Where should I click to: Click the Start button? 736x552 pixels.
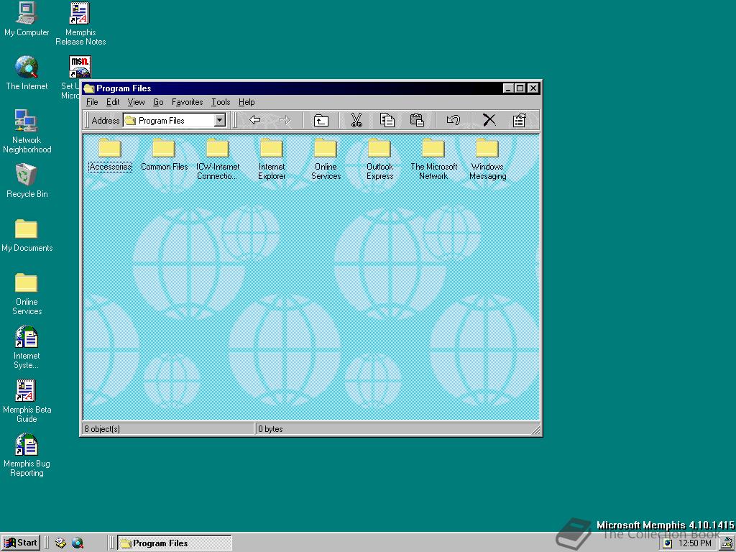click(21, 543)
